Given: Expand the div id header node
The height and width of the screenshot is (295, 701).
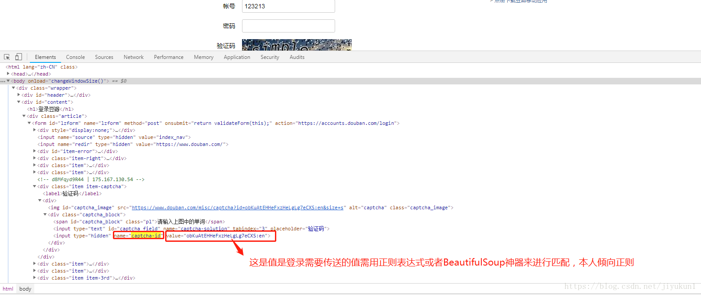Looking at the screenshot, I should 19,95.
